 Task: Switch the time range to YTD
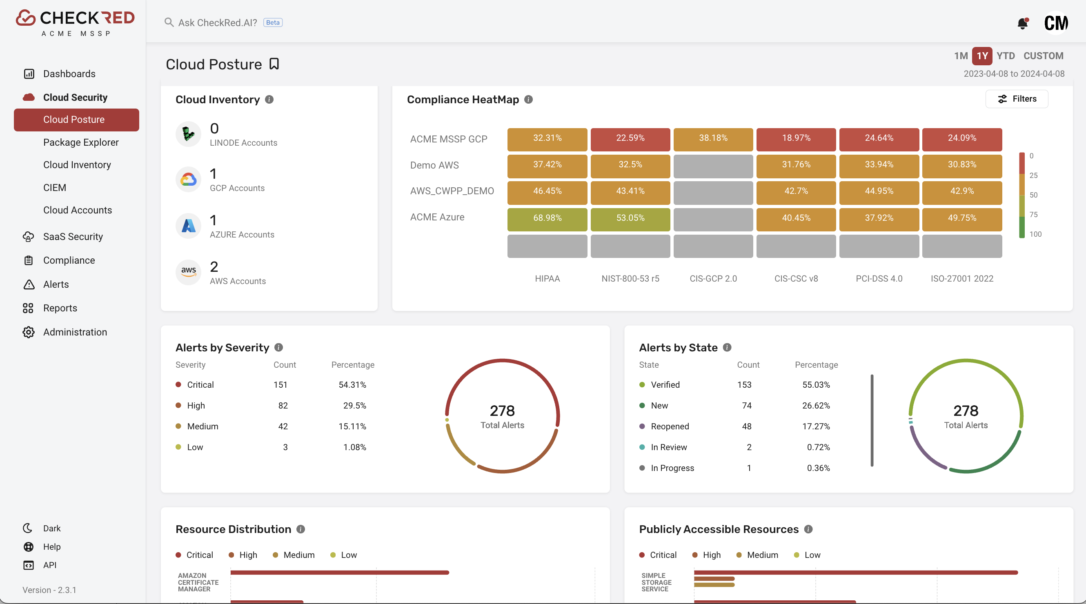pos(1005,56)
